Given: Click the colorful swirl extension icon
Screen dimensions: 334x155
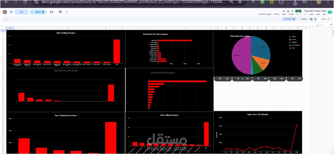Looking at the screenshot, I should click(x=253, y=2).
